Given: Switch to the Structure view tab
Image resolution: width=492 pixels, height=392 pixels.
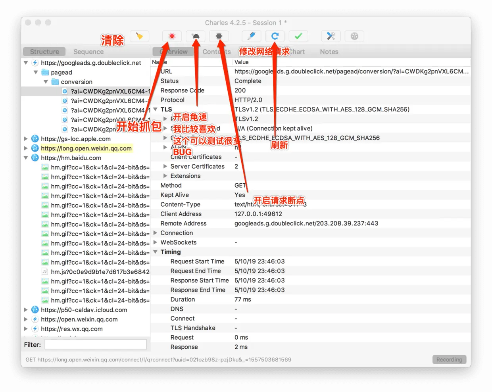Looking at the screenshot, I should pos(44,52).
